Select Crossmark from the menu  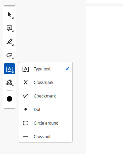(46, 82)
